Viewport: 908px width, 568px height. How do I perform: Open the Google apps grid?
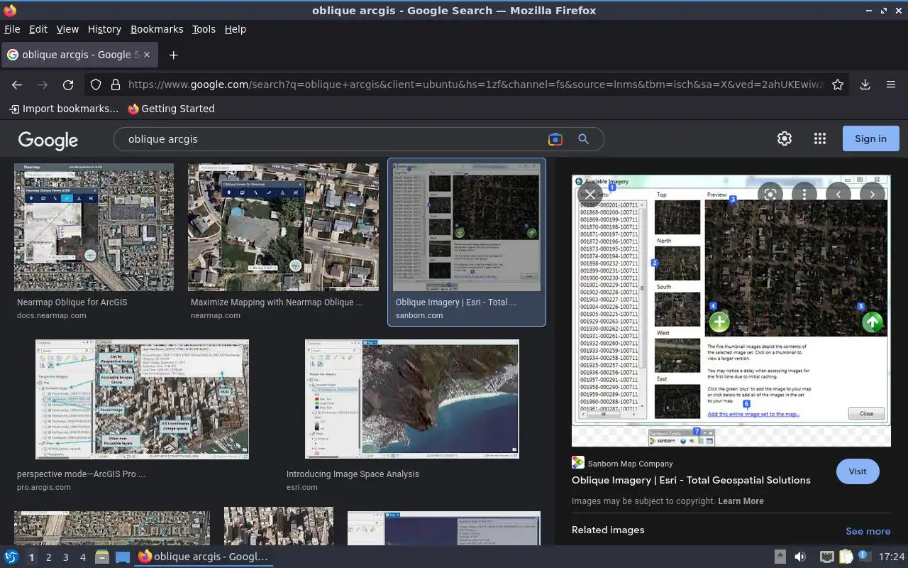[820, 138]
